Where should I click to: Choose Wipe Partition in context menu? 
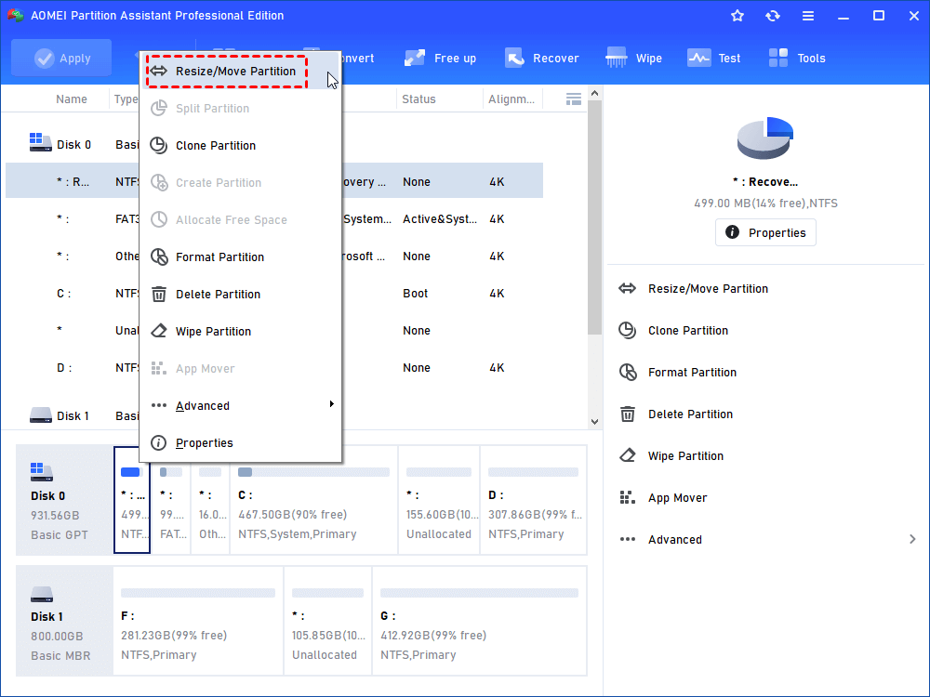(x=240, y=332)
